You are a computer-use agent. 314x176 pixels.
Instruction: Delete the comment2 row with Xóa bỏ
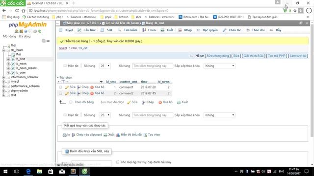click(97, 93)
